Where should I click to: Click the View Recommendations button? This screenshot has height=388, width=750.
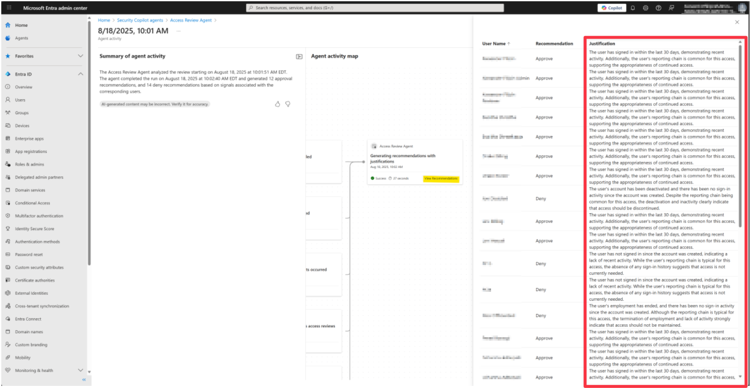[441, 178]
